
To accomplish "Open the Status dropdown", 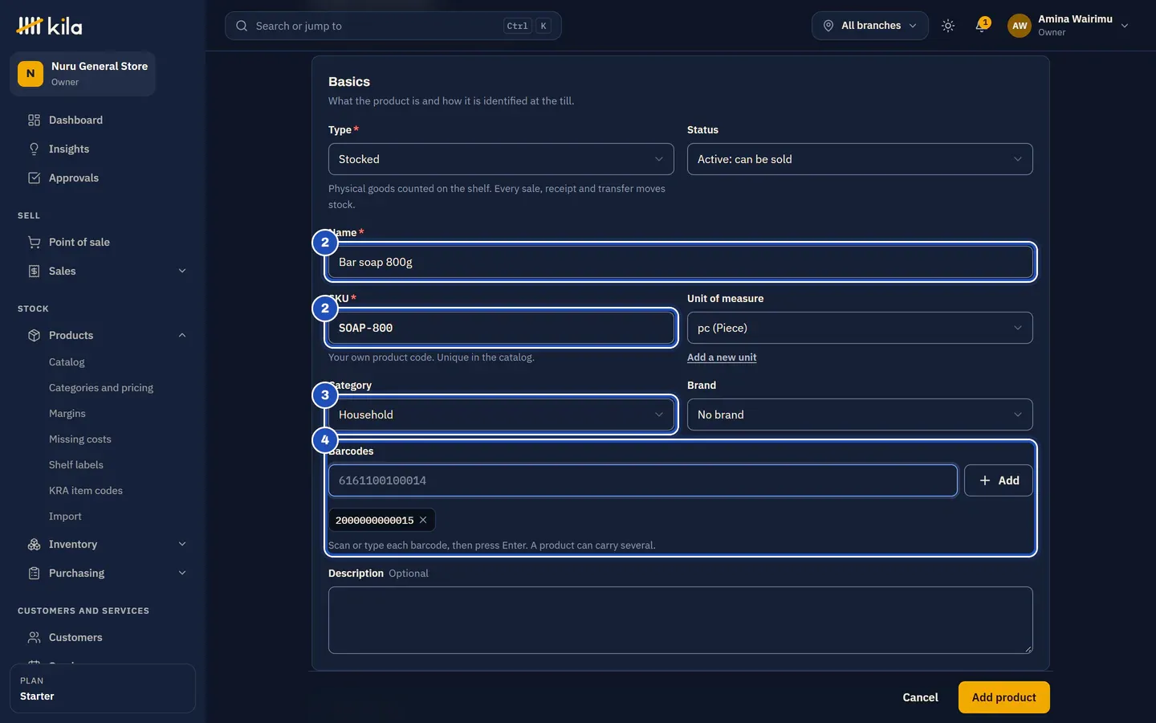I will pos(860,159).
